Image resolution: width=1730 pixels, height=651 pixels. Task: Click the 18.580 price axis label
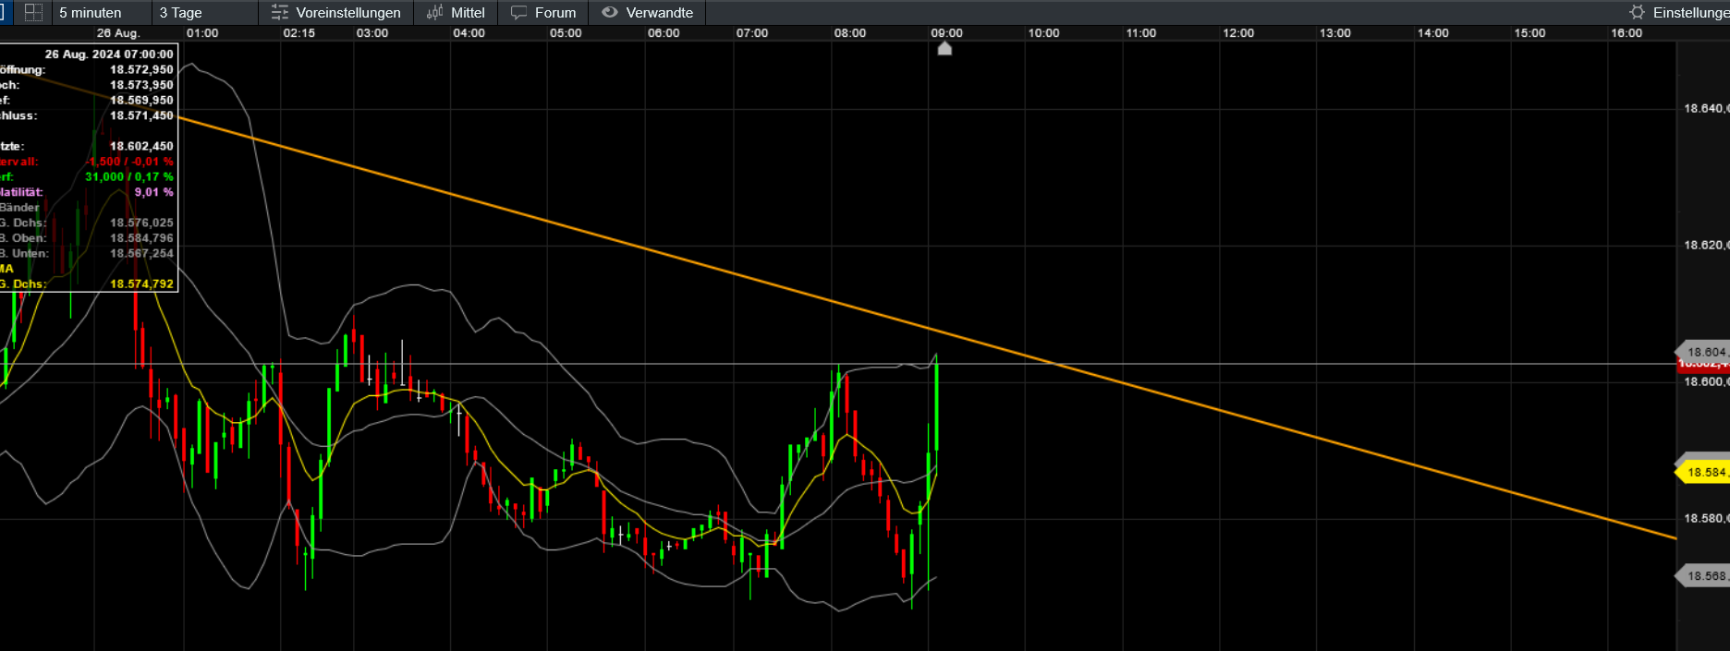1705,518
